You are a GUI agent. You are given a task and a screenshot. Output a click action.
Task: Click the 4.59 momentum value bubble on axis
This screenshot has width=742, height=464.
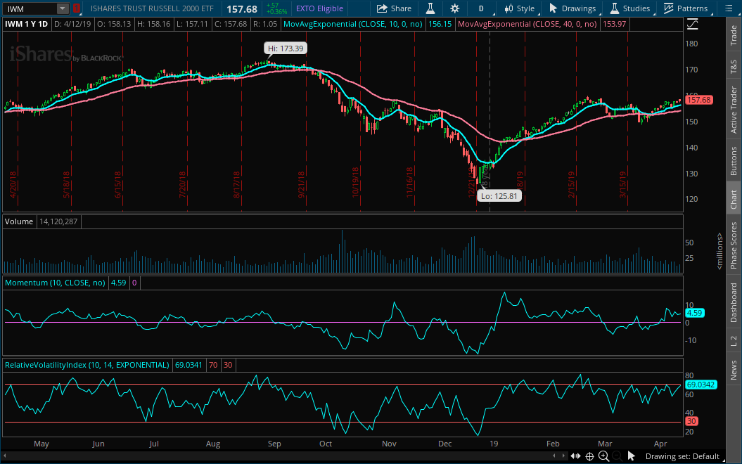694,313
